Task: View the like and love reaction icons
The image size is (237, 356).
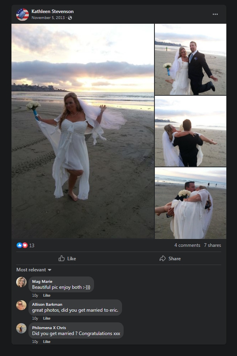Action: pyautogui.click(x=22, y=245)
